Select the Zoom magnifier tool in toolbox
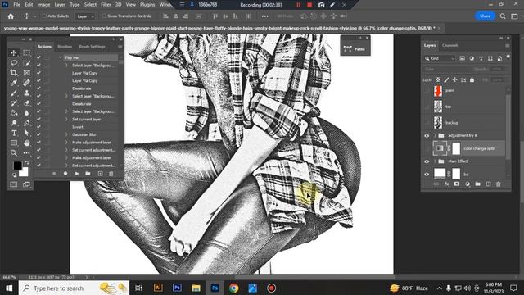The height and width of the screenshot is (295, 524). point(14,153)
